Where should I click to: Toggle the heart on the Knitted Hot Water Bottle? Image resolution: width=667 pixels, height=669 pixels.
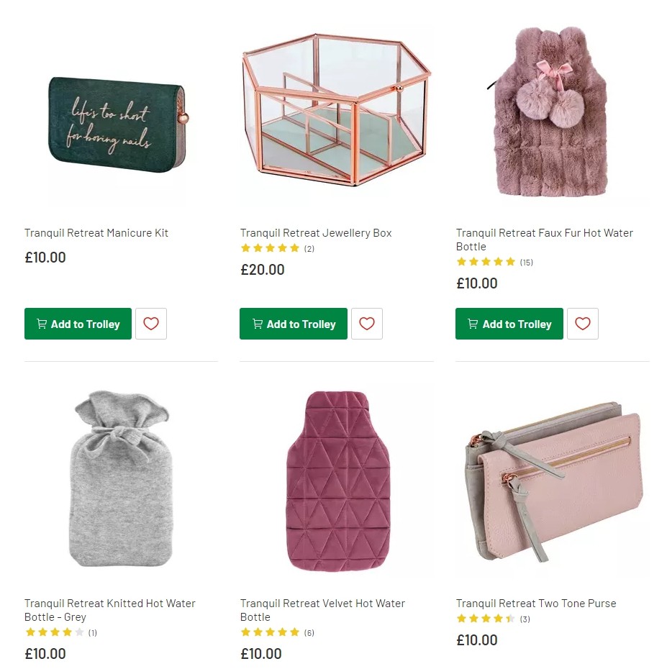[x=150, y=665]
